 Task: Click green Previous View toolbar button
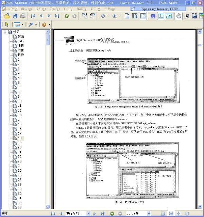67,16
